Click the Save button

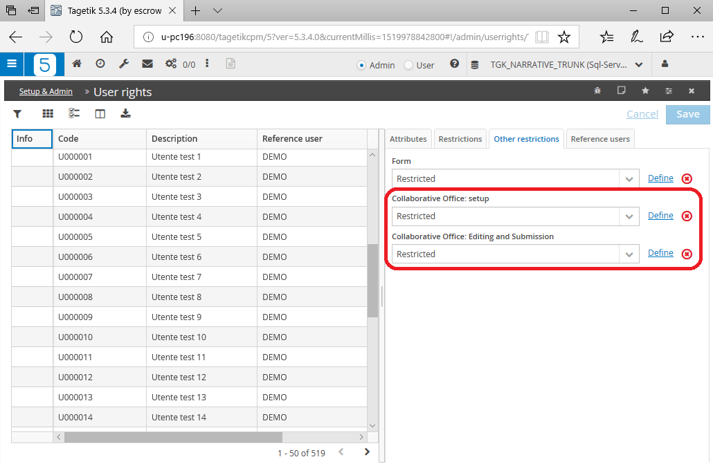click(687, 115)
